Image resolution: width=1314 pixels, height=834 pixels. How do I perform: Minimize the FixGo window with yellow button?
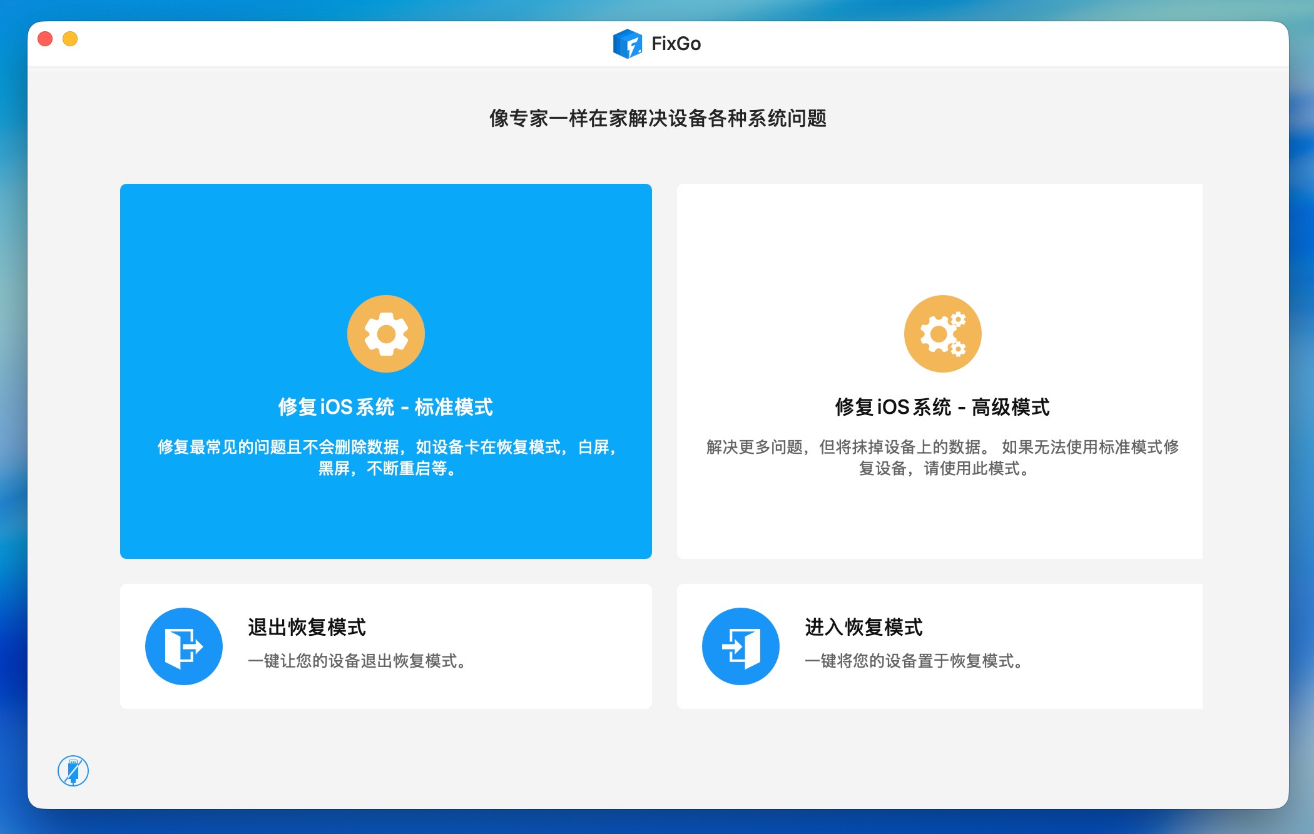point(70,39)
